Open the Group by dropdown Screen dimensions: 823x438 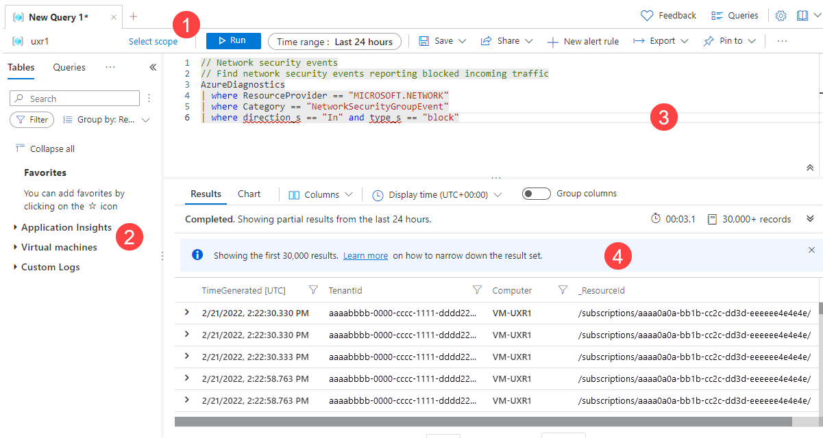tap(106, 120)
